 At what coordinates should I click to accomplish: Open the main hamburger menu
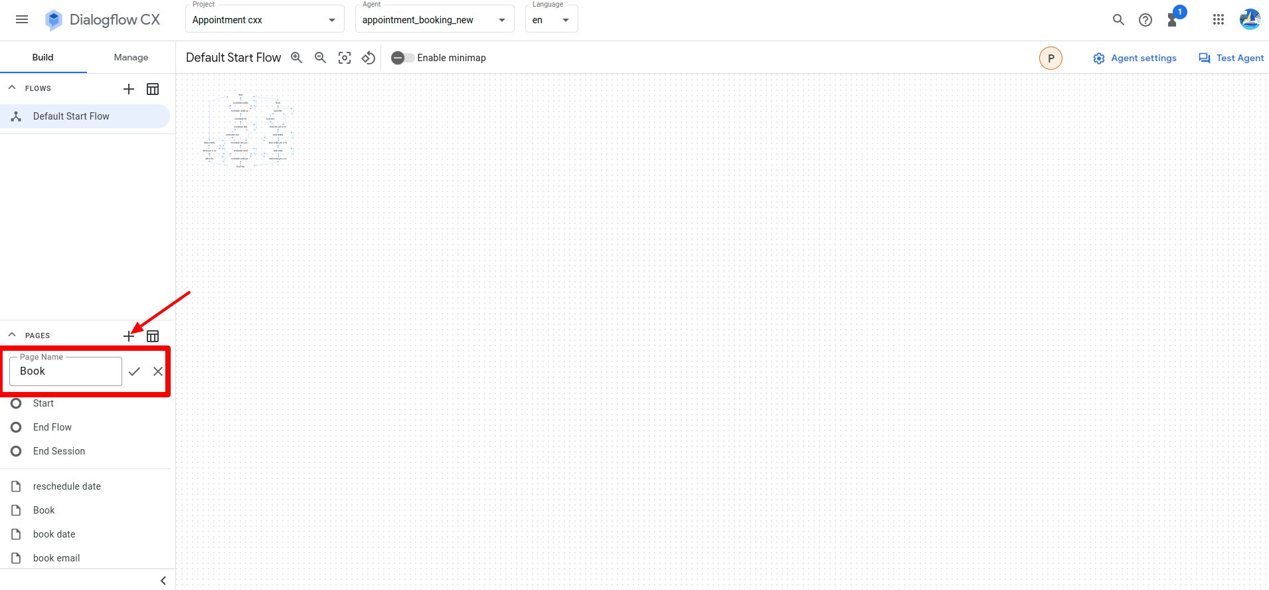click(22, 19)
